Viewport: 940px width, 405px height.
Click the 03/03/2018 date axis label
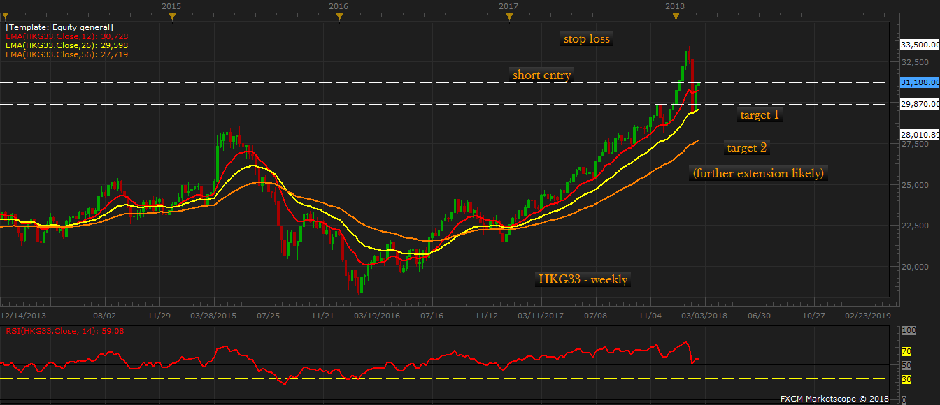(704, 316)
